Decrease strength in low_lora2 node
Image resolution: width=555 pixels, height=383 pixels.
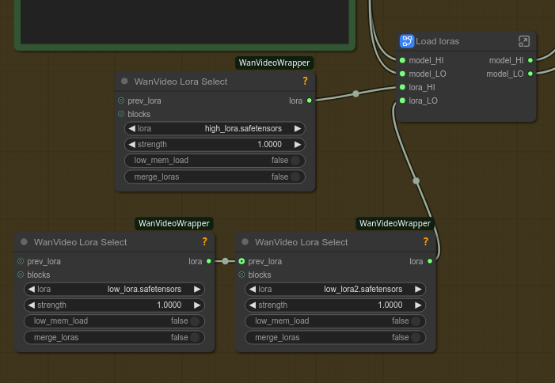(x=253, y=305)
